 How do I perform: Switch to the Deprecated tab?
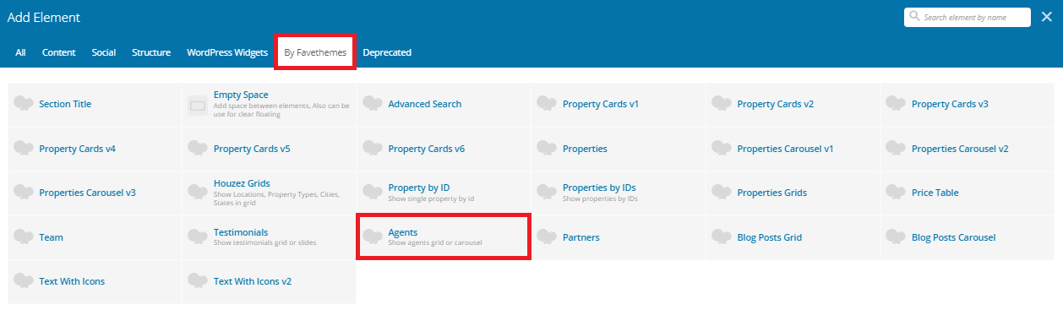[387, 52]
